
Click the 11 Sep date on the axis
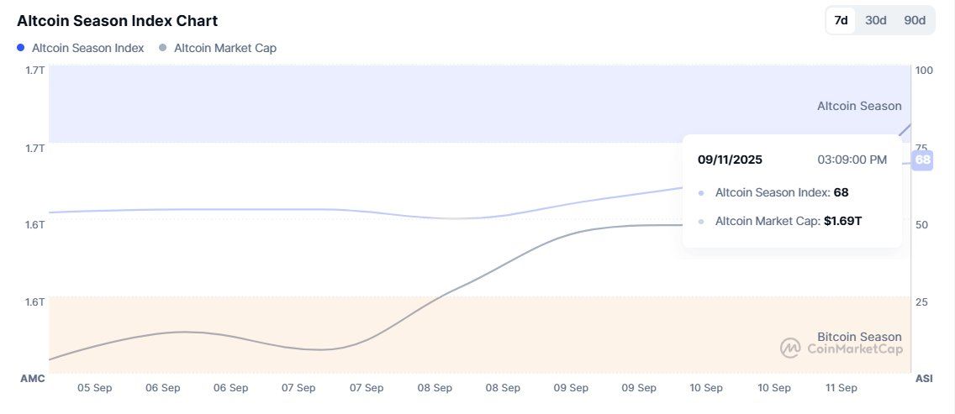[x=842, y=388]
